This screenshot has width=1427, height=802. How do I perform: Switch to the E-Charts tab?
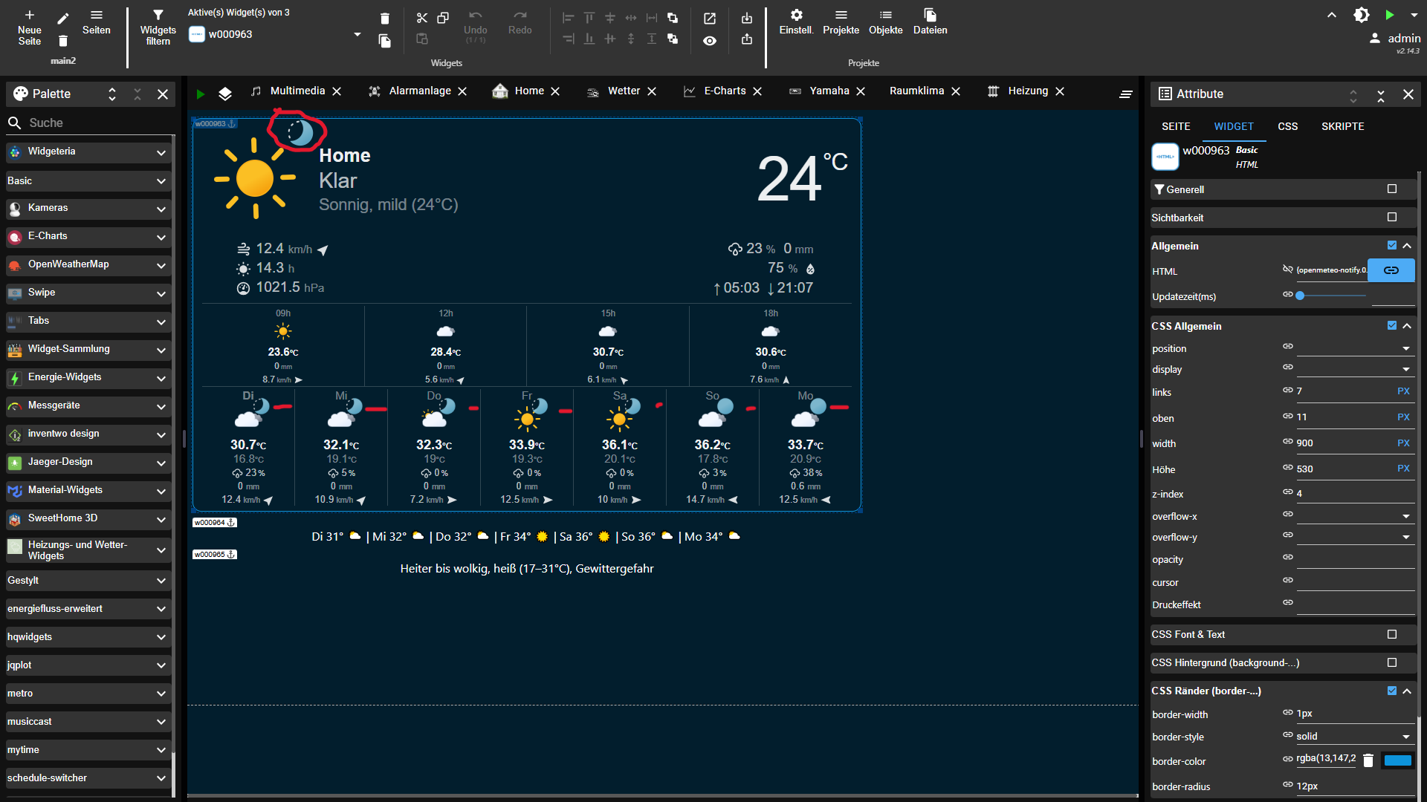point(725,91)
